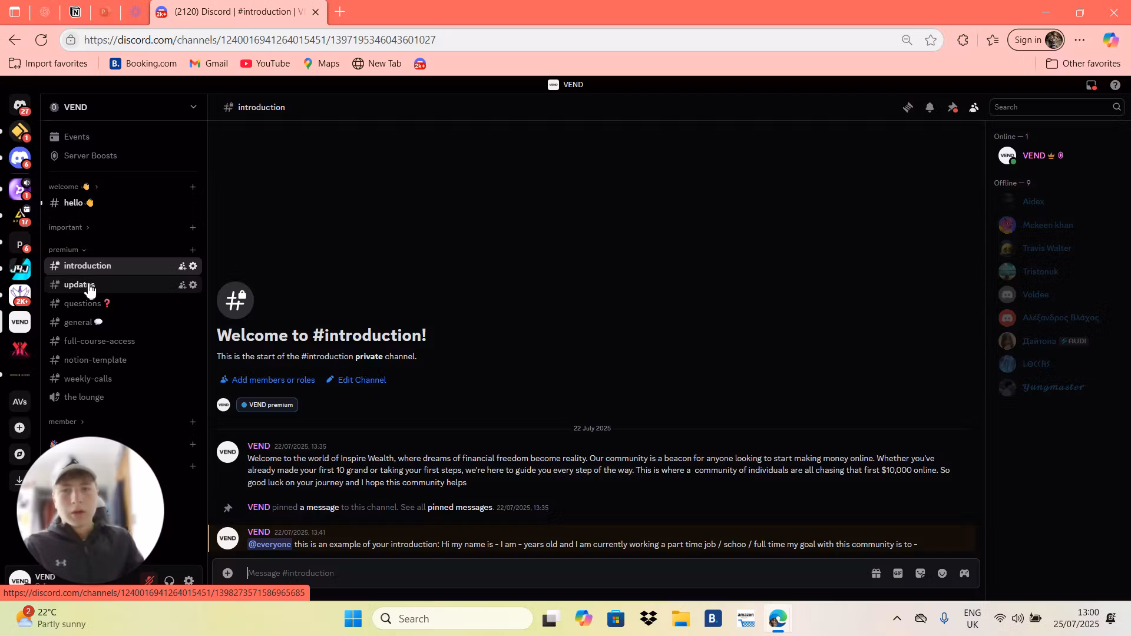
Task: Open YouTube bookmark
Action: click(265, 64)
